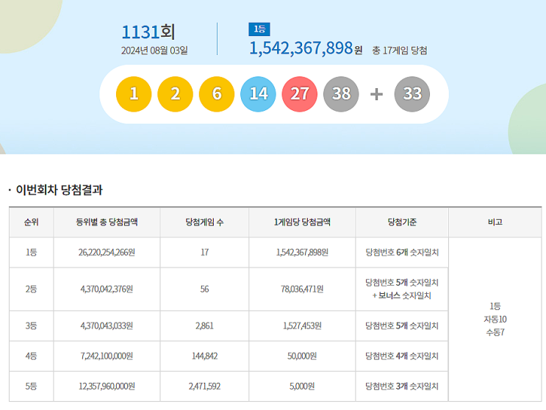Screen dimensions: 546x410
Task: Click winning games count 2,471,592 cell
Action: [204, 386]
